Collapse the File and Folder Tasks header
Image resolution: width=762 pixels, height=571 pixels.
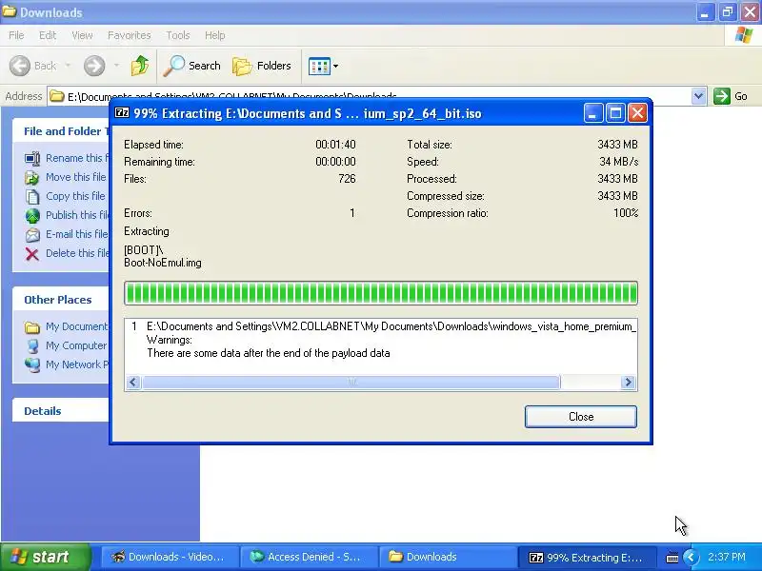(62, 131)
